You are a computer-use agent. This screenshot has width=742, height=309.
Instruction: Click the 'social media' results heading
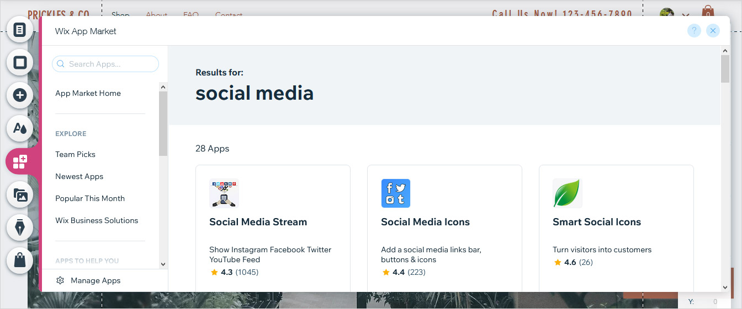[x=255, y=93]
